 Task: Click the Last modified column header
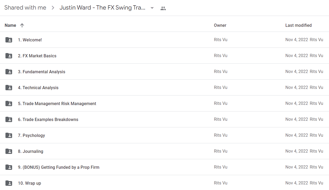tap(298, 25)
